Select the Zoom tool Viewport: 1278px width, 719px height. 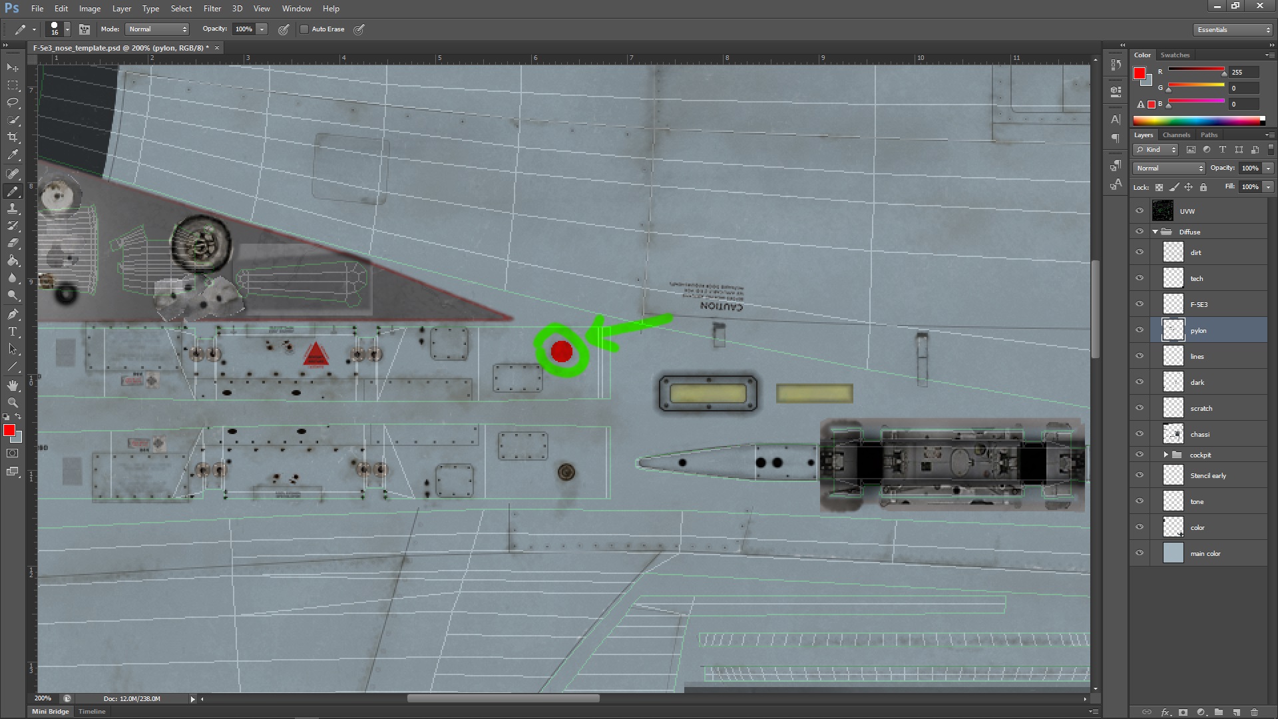[x=13, y=403]
